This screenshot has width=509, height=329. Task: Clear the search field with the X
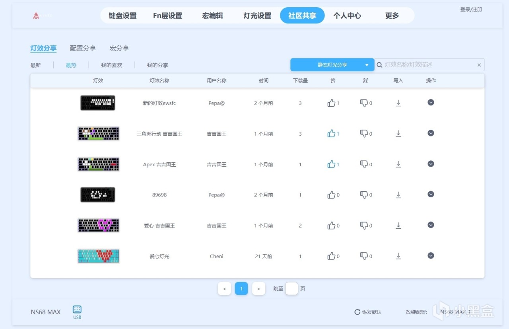479,65
